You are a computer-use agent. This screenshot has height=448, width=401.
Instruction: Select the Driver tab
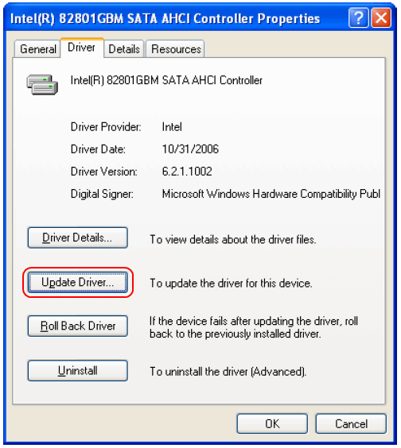[82, 48]
